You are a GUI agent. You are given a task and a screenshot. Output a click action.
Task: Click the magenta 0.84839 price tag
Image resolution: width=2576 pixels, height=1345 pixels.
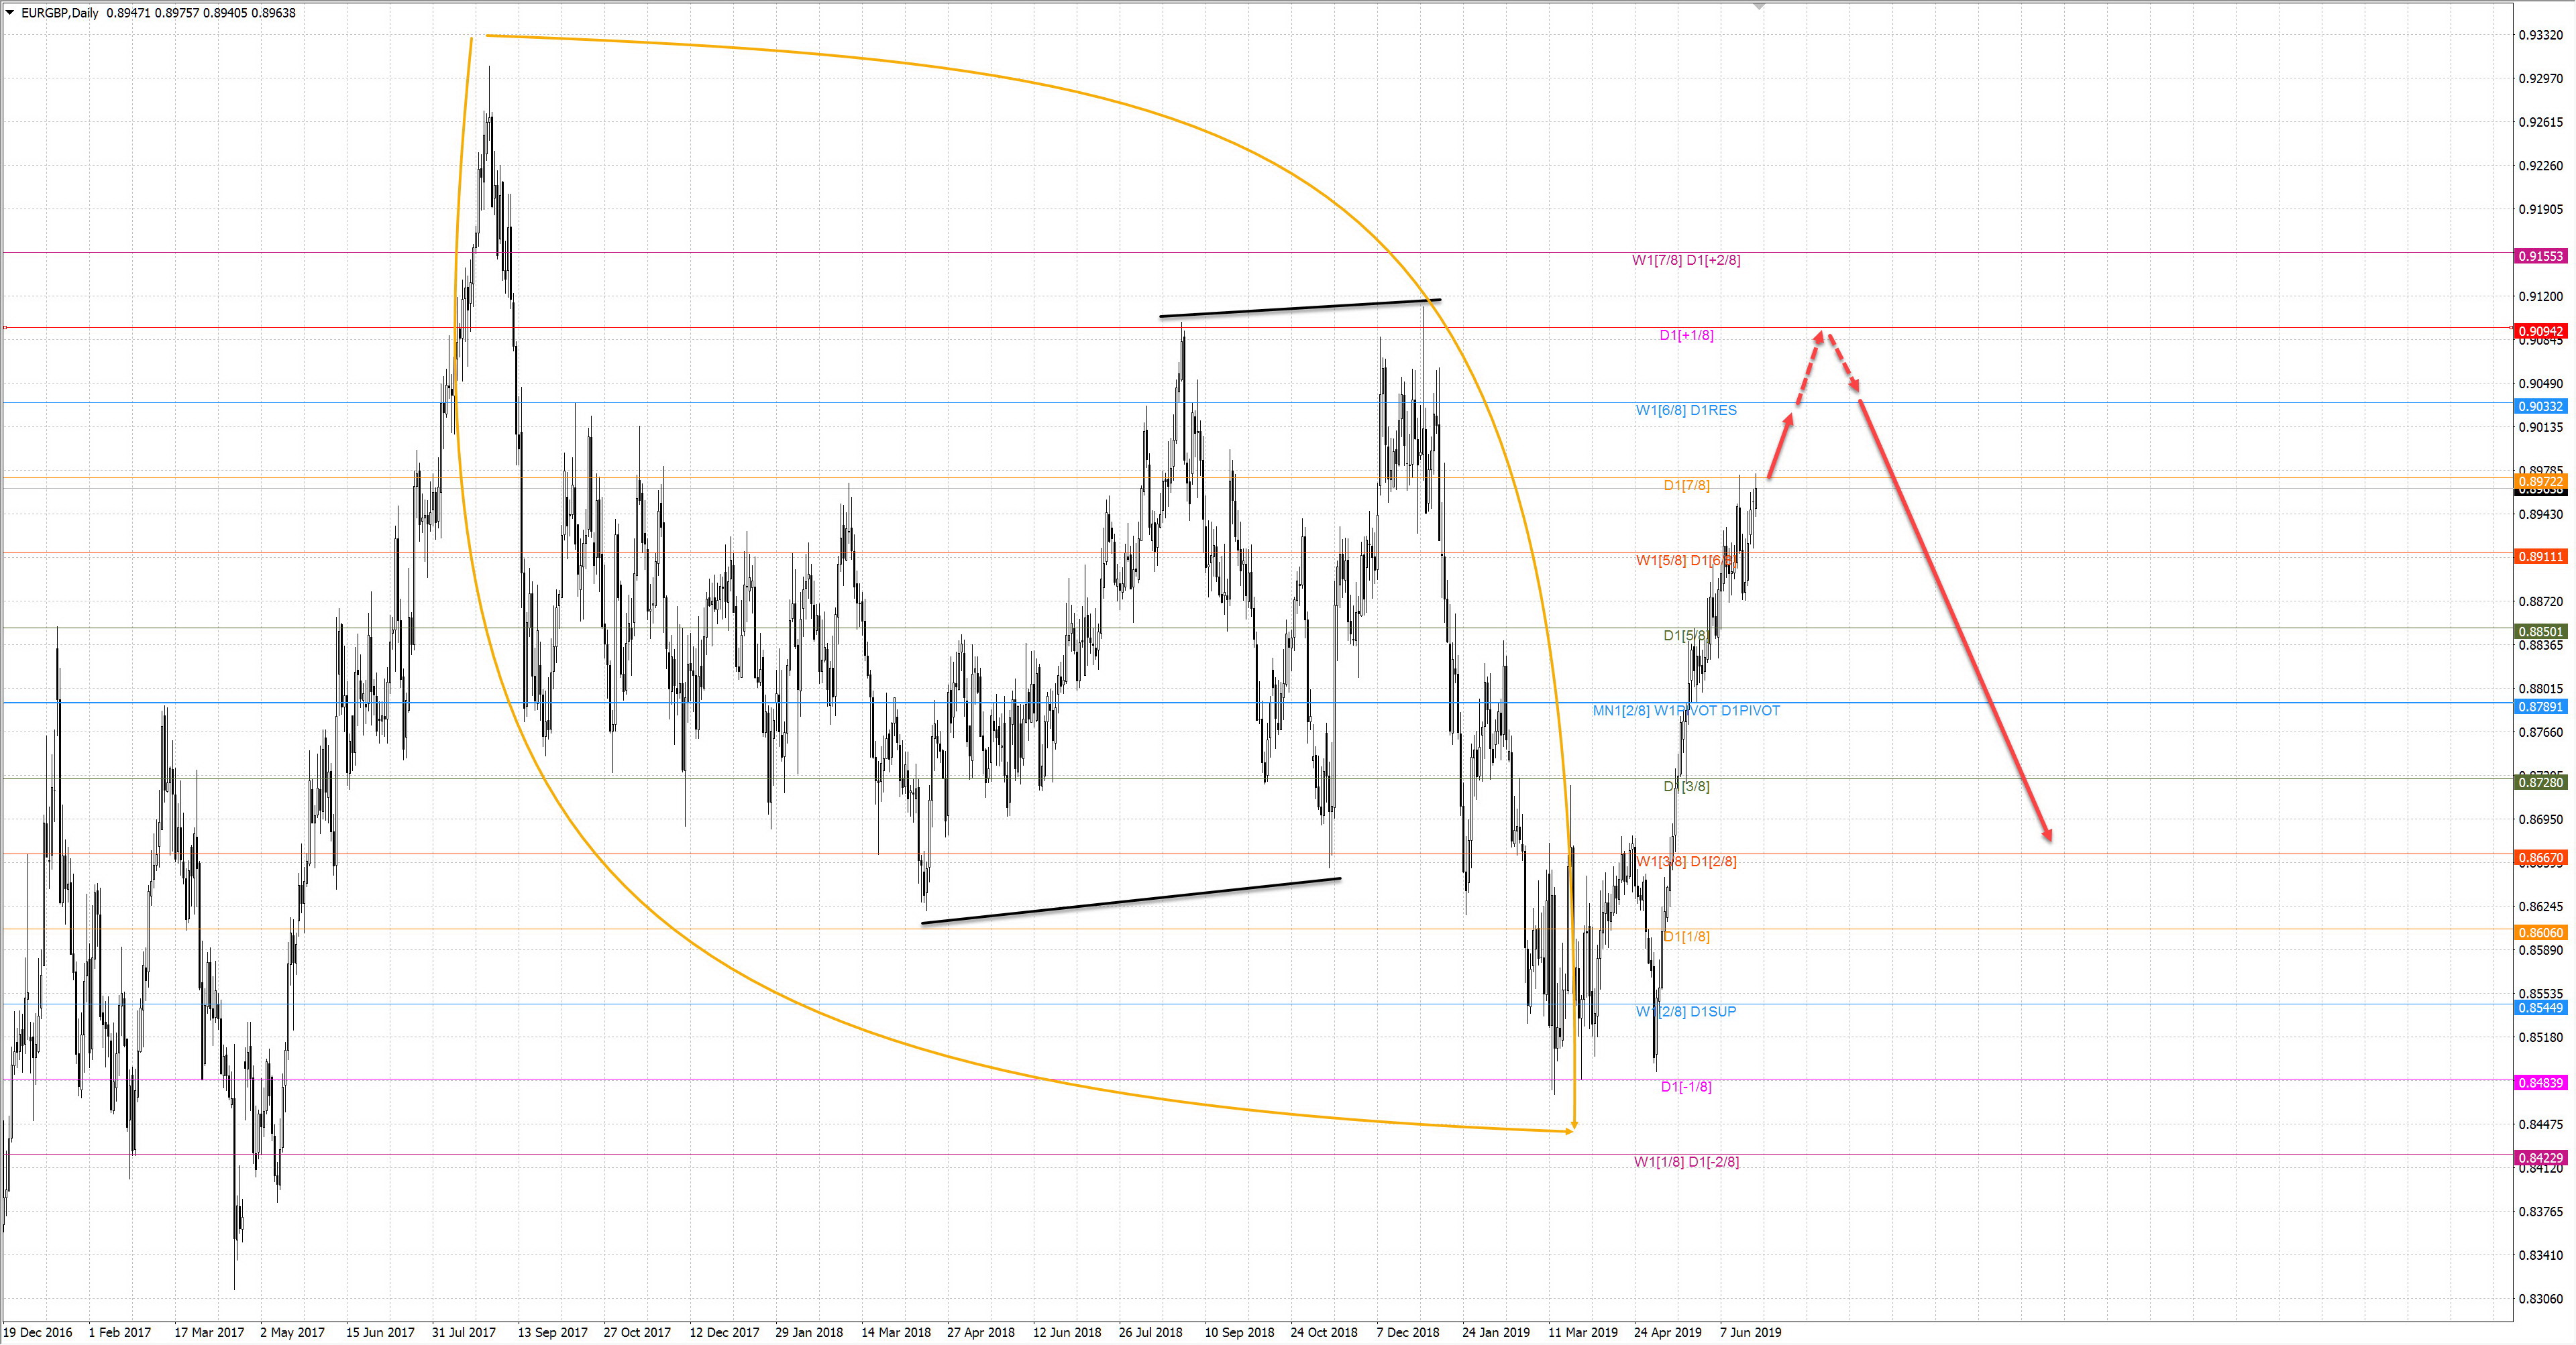pyautogui.click(x=2540, y=1084)
